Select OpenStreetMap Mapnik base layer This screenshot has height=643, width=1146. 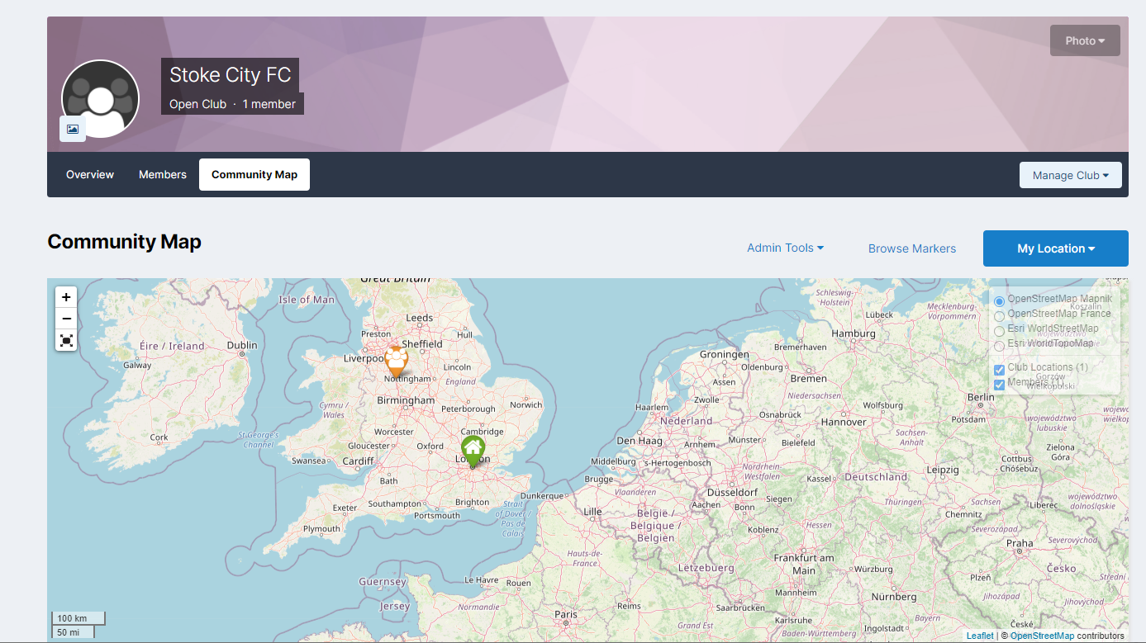coord(999,301)
